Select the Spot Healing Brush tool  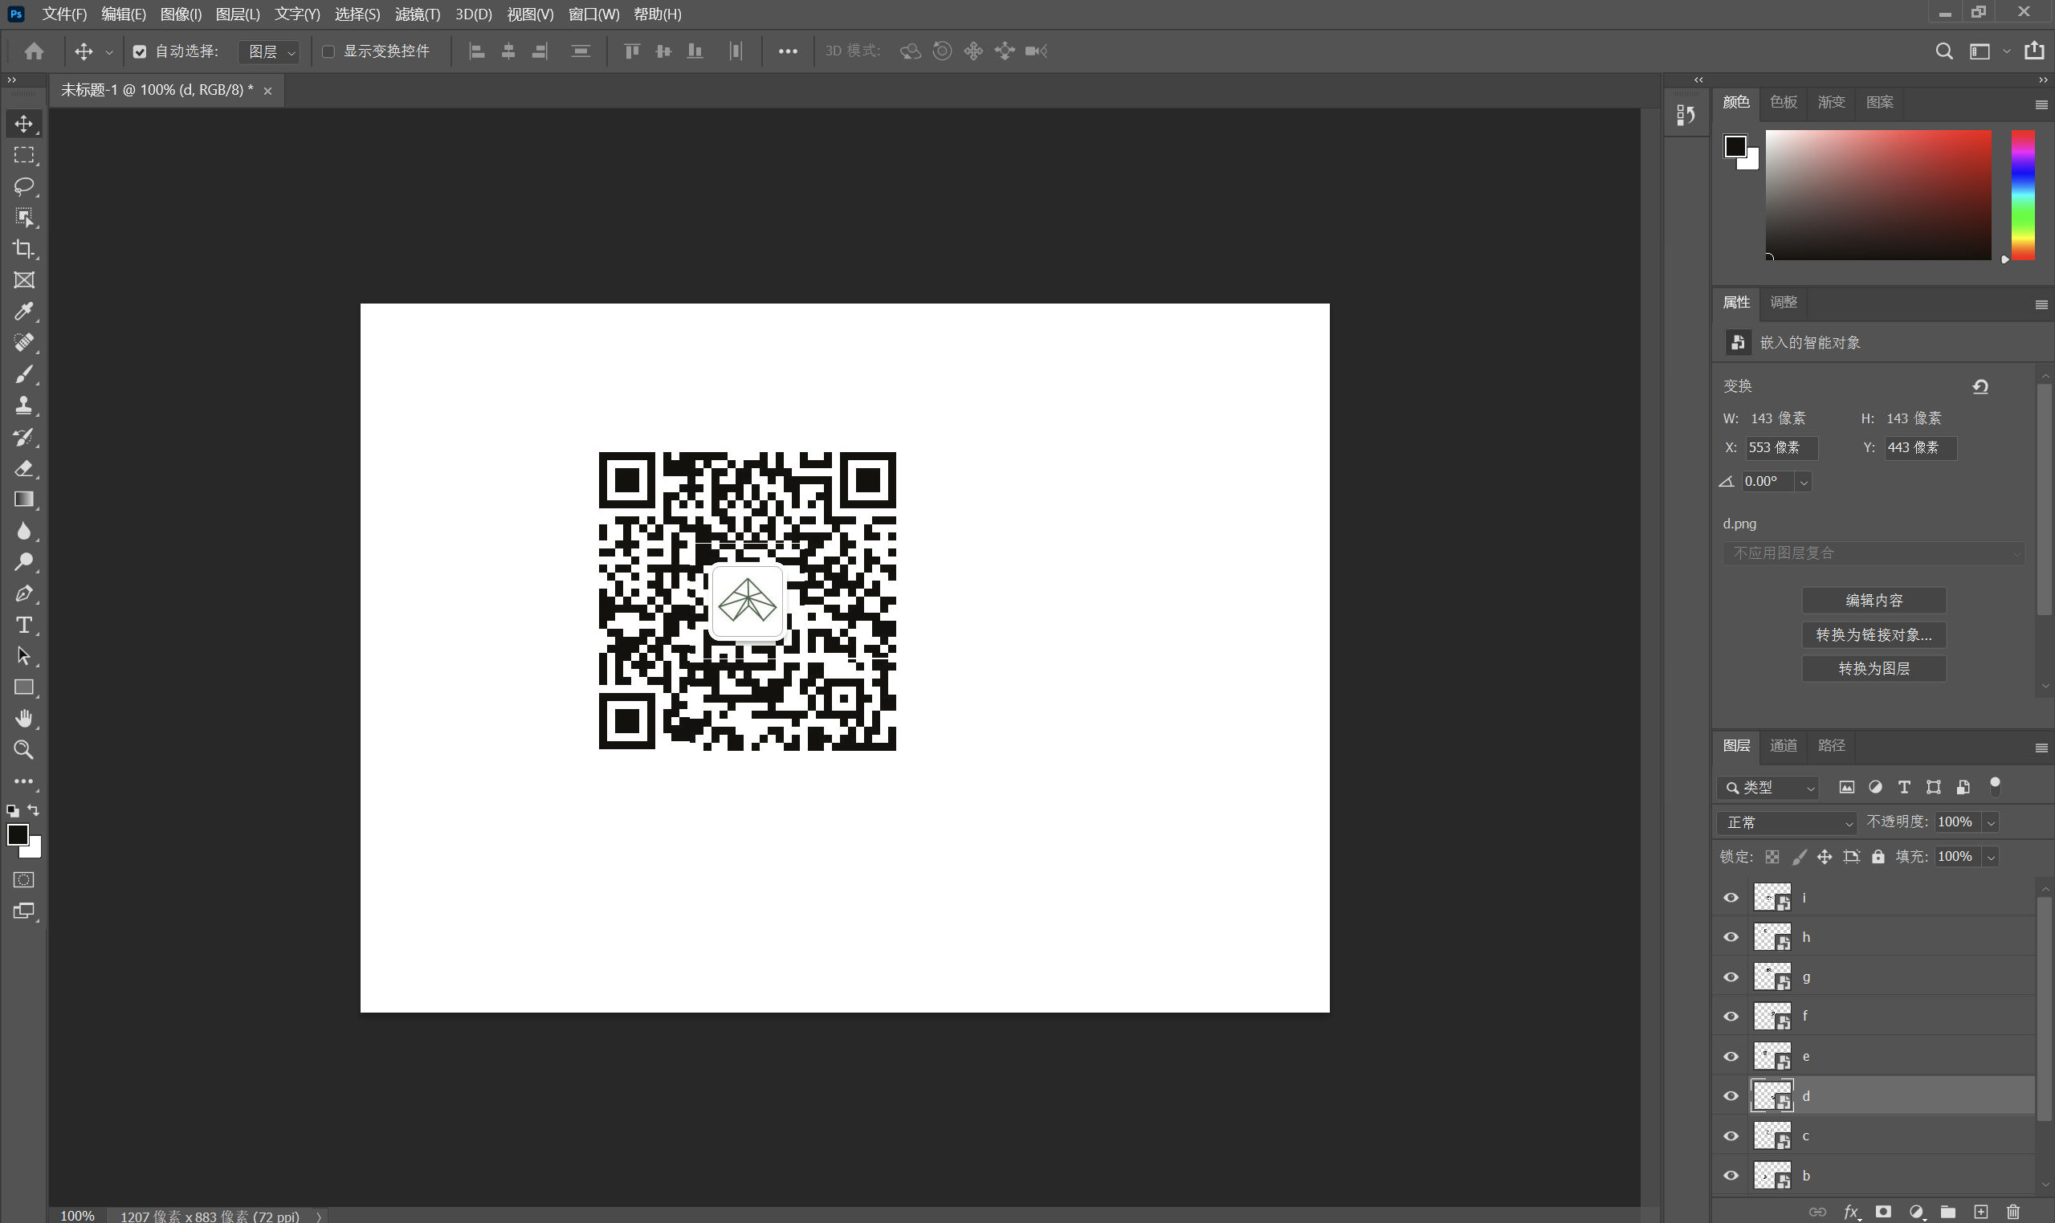point(24,343)
